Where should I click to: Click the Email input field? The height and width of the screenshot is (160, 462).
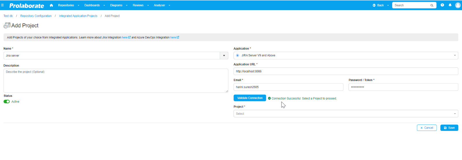coord(288,87)
